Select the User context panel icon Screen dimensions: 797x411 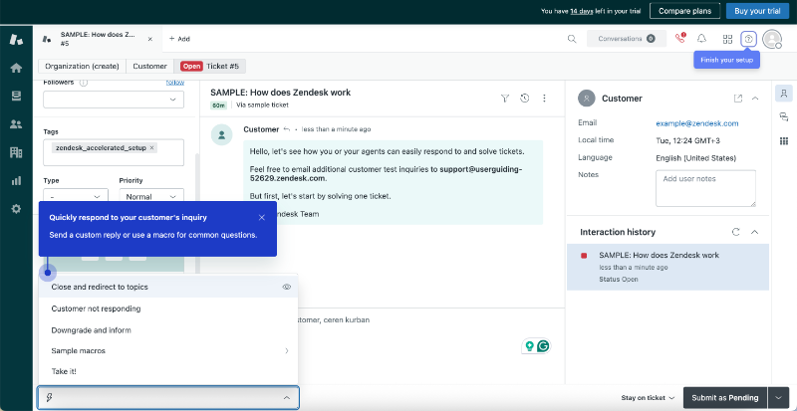784,93
